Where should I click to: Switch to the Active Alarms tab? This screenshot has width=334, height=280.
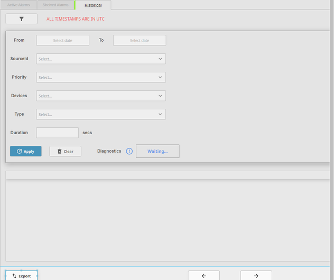click(18, 5)
